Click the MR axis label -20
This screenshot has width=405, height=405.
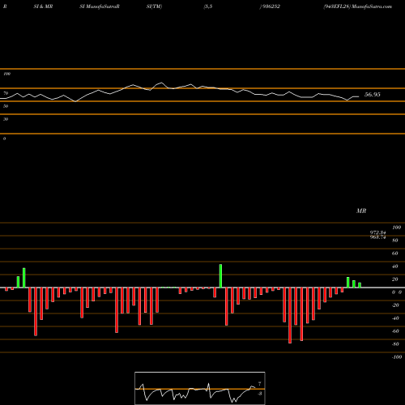[395, 305]
